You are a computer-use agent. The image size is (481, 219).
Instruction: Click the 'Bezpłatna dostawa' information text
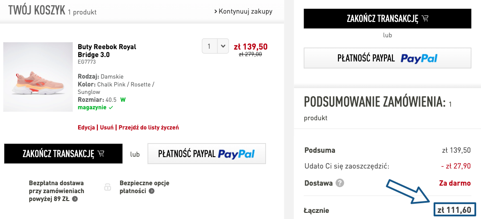(56, 191)
